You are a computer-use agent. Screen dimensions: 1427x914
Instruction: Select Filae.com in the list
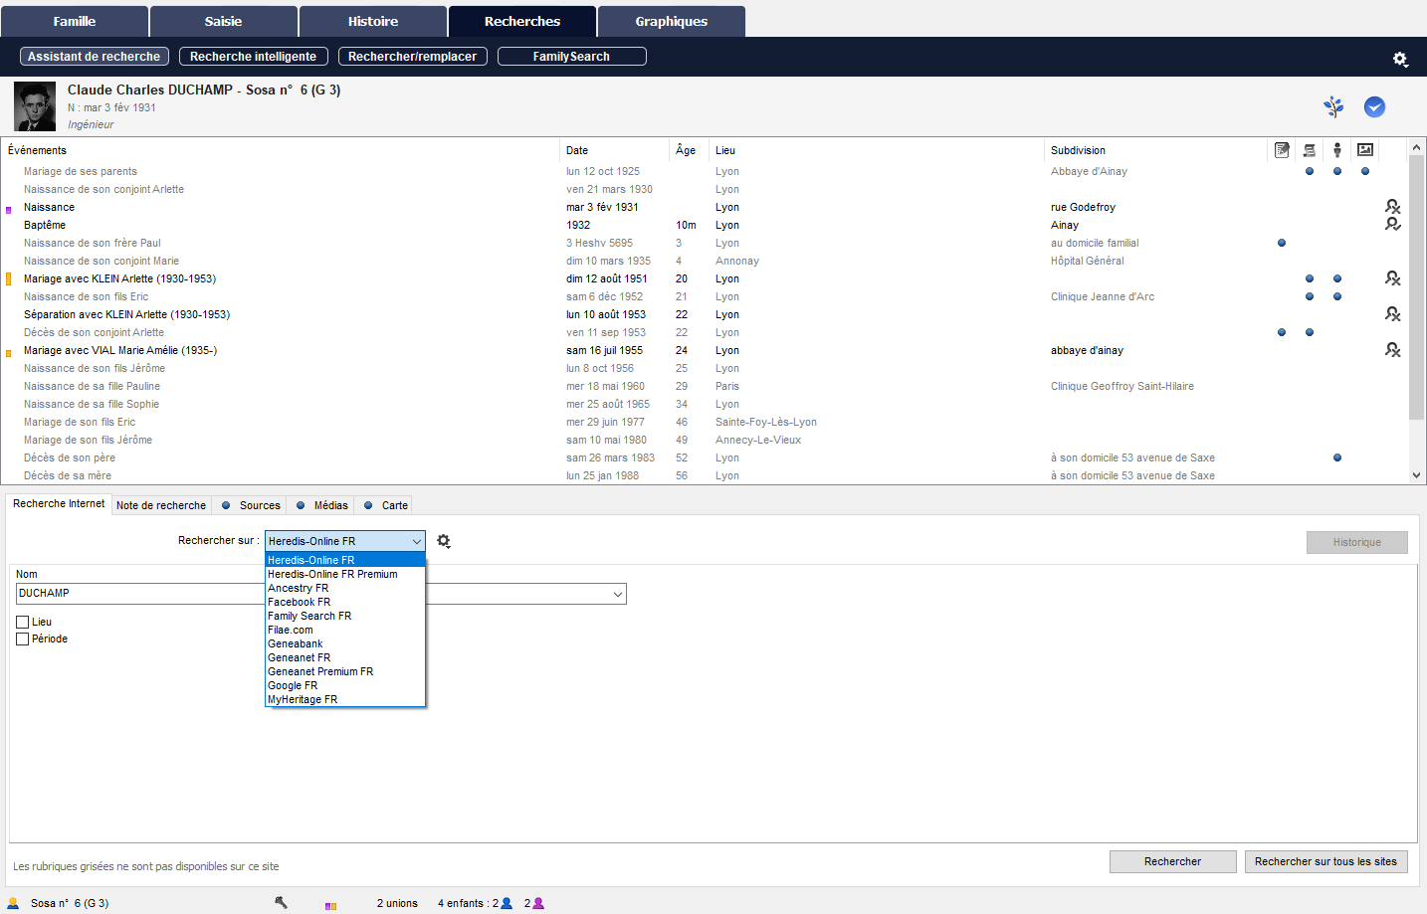[x=345, y=630]
